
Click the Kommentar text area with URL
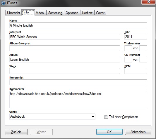tap(78, 99)
